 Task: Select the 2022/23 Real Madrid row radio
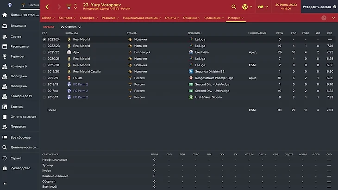[x=44, y=46]
